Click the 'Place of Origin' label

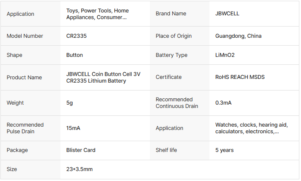click(x=173, y=36)
